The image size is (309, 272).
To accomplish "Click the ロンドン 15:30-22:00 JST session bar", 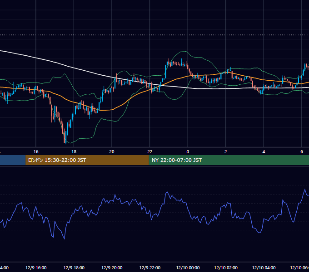I will pyautogui.click(x=87, y=160).
